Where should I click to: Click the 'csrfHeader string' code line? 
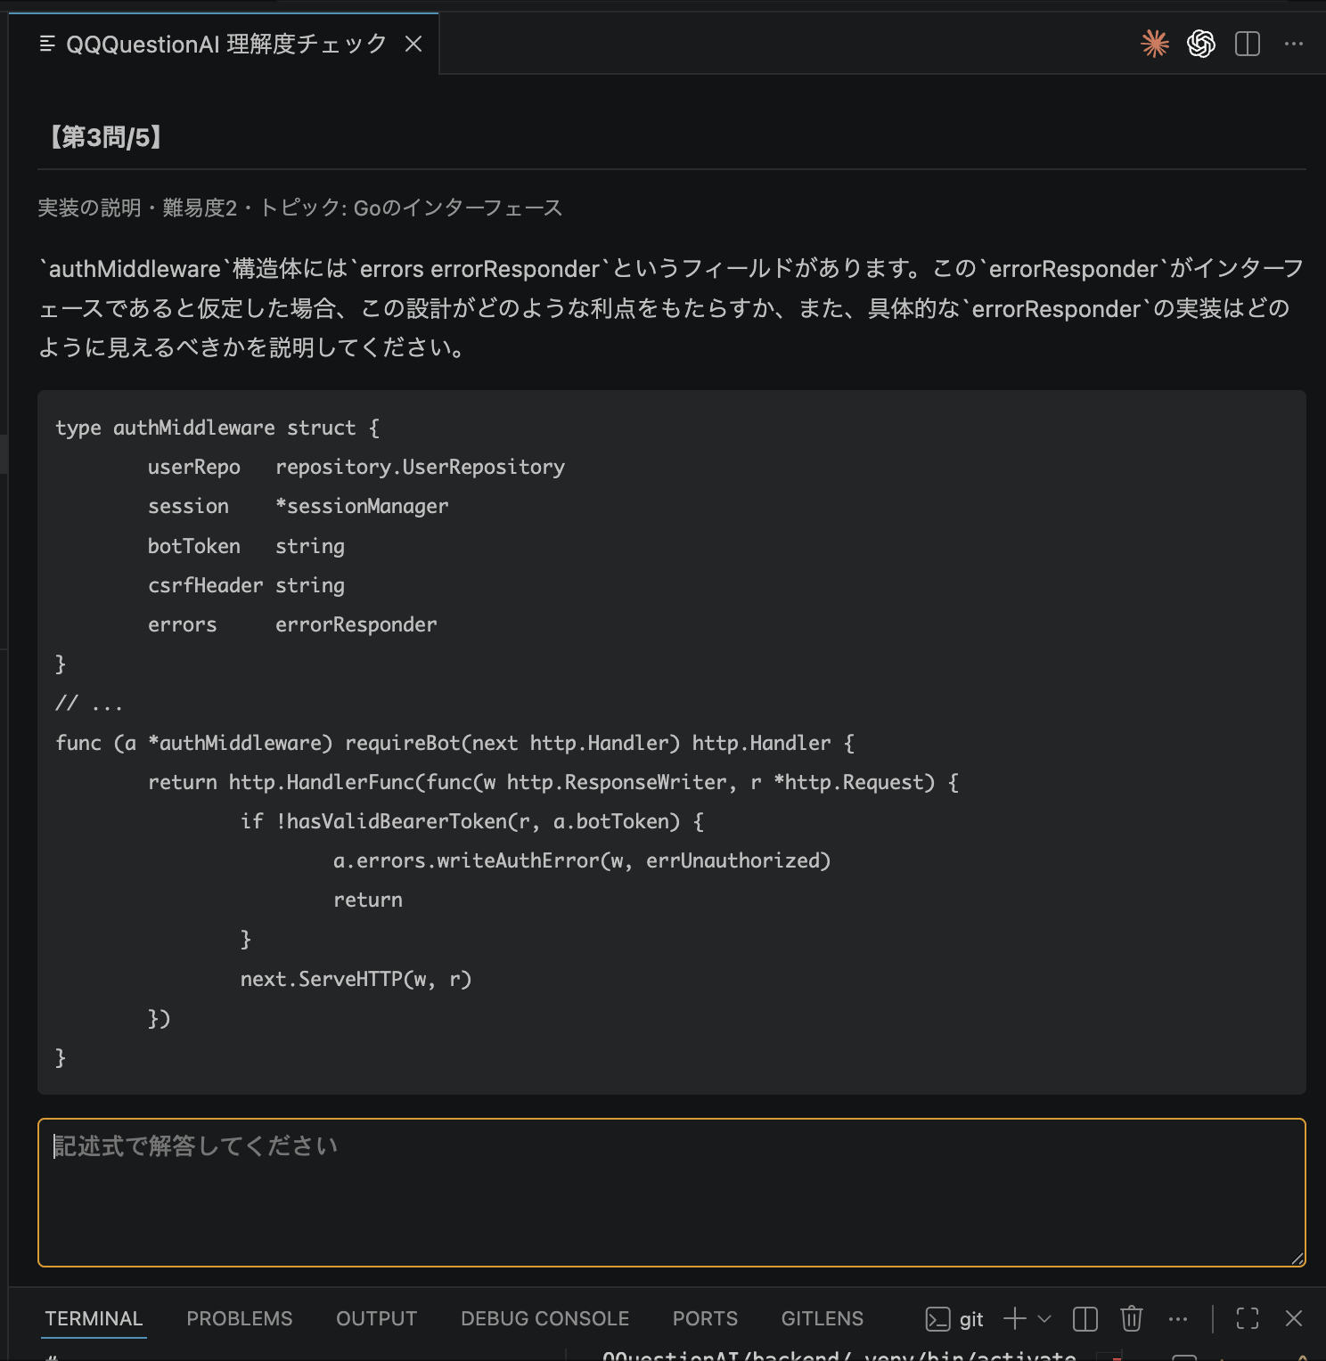pos(246,586)
